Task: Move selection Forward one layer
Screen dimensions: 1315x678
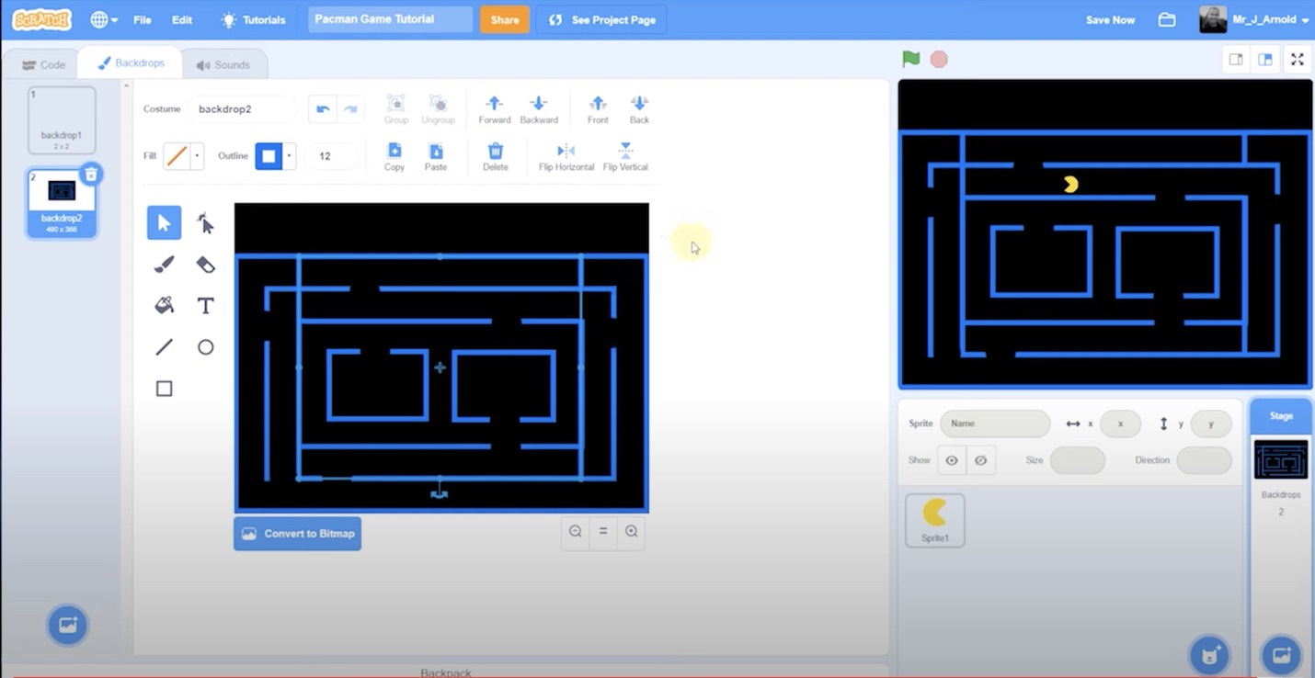Action: [494, 108]
